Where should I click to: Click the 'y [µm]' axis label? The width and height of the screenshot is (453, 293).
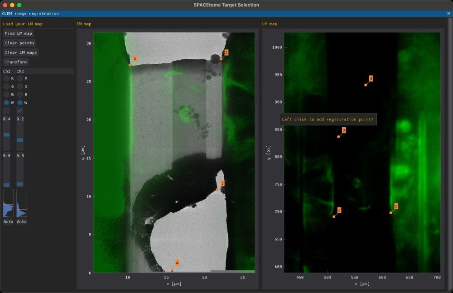coord(83,152)
